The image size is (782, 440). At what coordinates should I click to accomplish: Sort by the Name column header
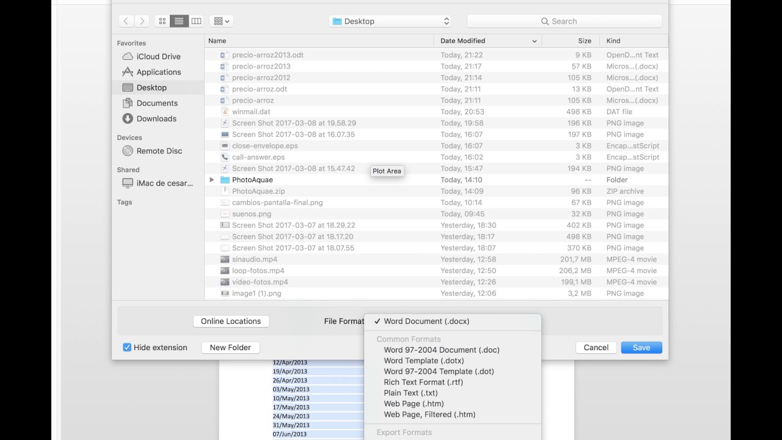point(319,41)
